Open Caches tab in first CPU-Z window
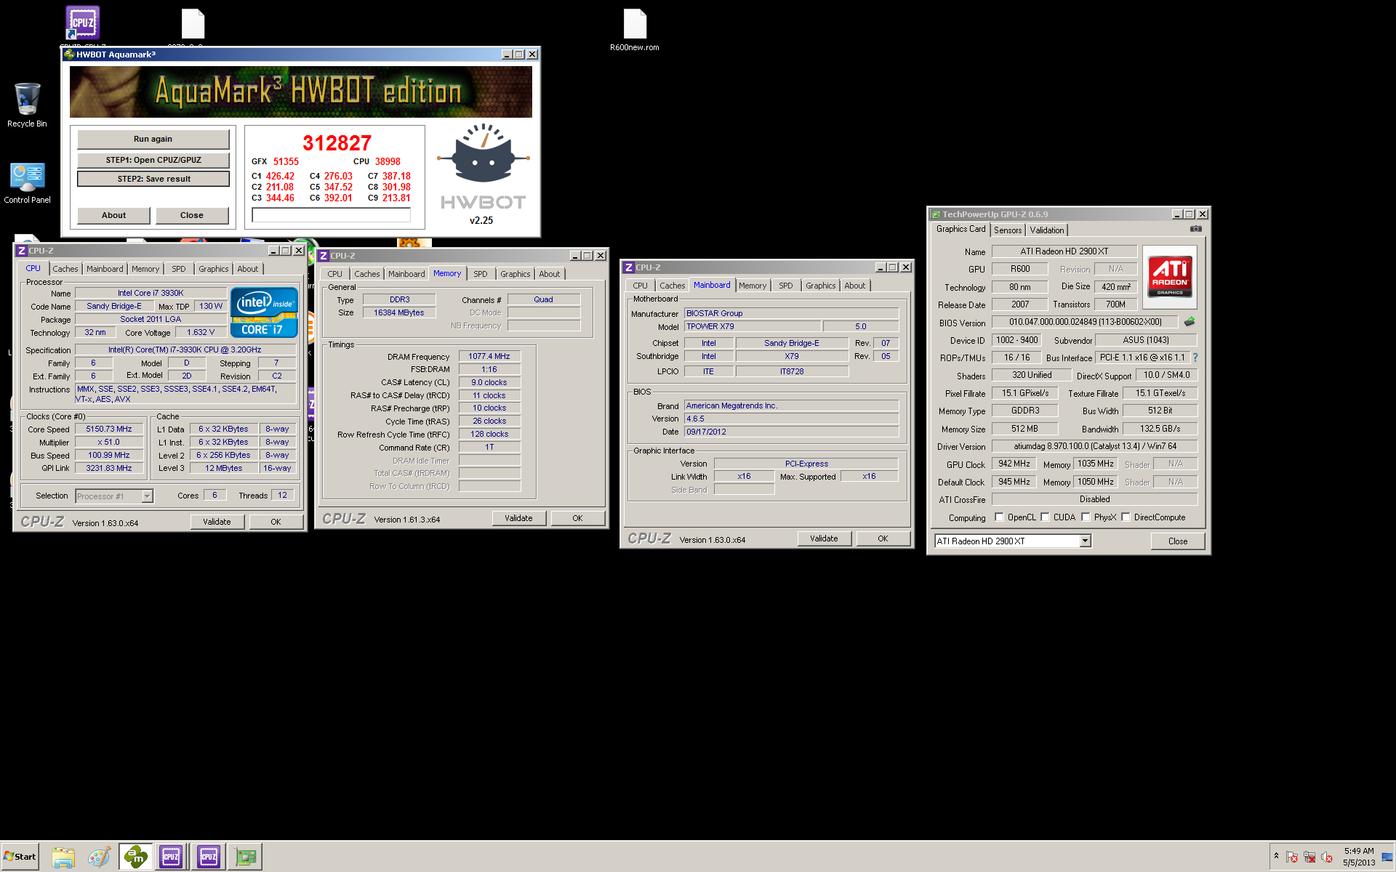The image size is (1396, 872). [65, 269]
